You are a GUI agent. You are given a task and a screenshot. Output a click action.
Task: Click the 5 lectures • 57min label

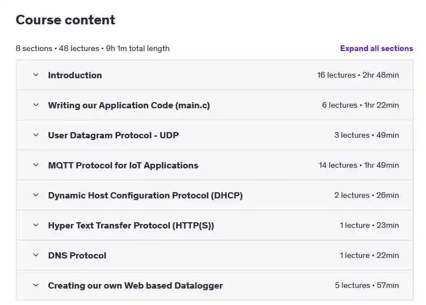pos(367,285)
